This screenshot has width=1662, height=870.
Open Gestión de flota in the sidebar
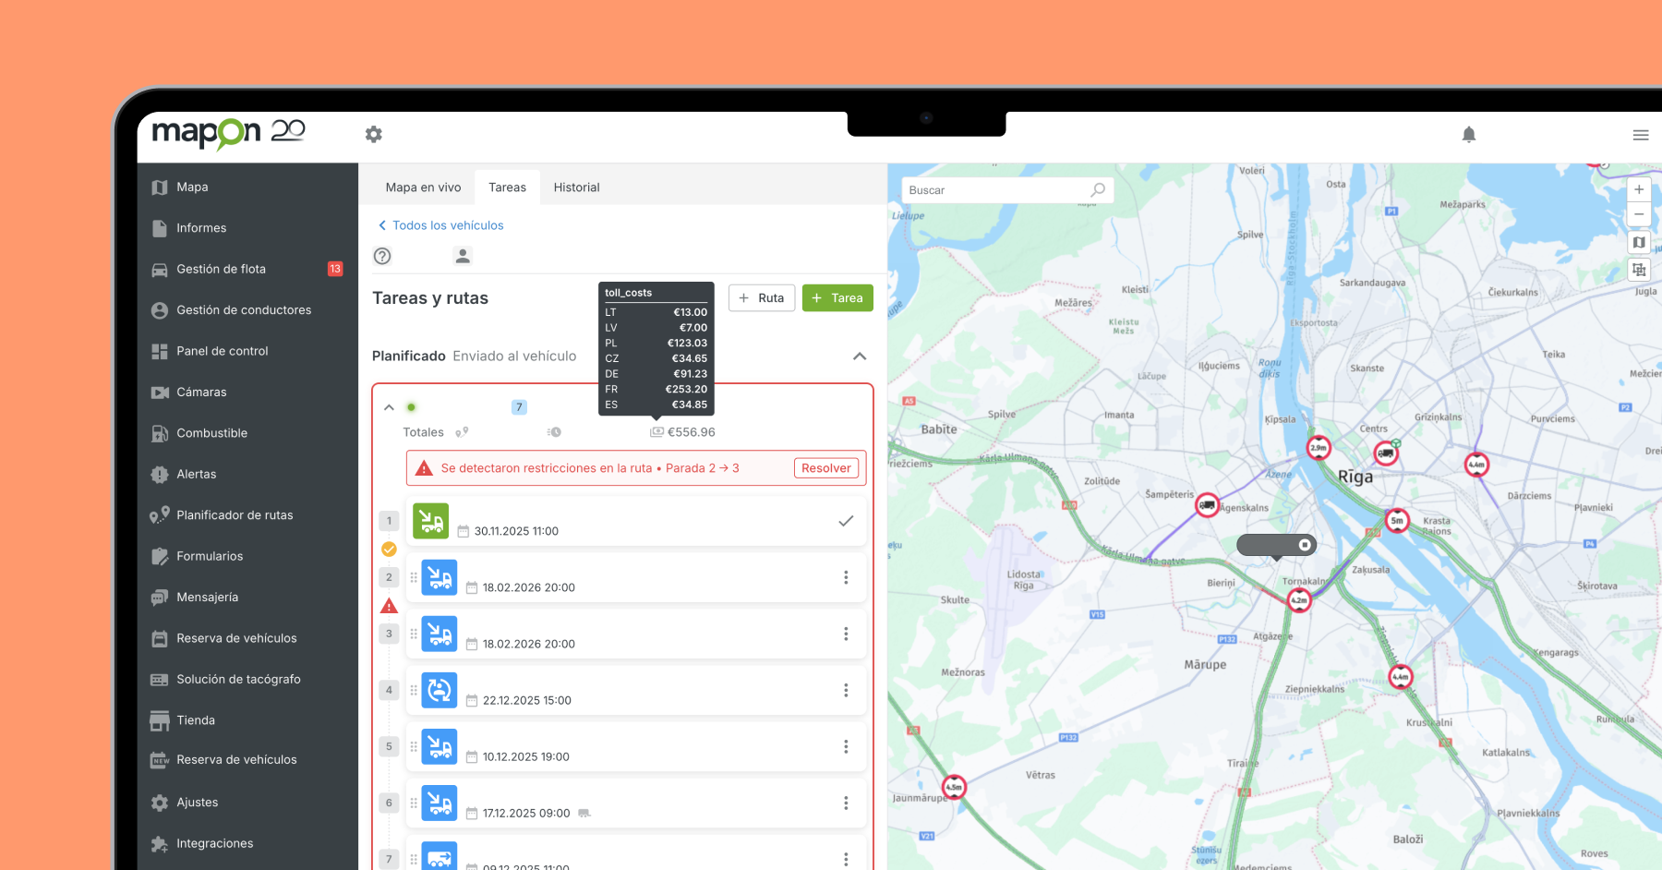[247, 269]
